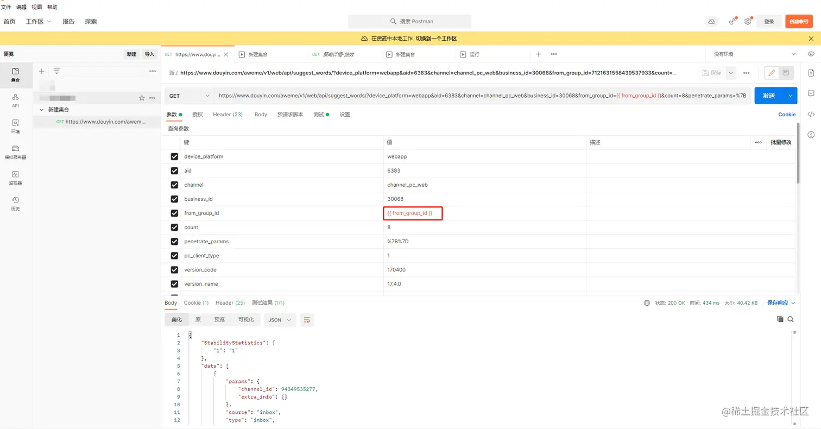821x429 pixels.
Task: Open sidebar more options ellipsis
Action: [153, 71]
